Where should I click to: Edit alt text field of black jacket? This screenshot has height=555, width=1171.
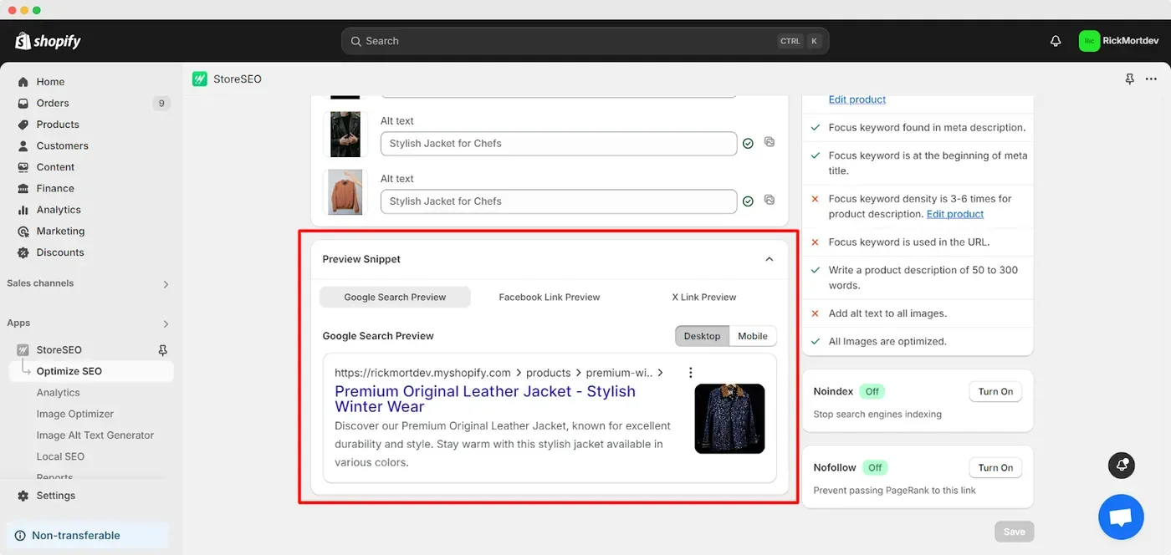pyautogui.click(x=559, y=144)
